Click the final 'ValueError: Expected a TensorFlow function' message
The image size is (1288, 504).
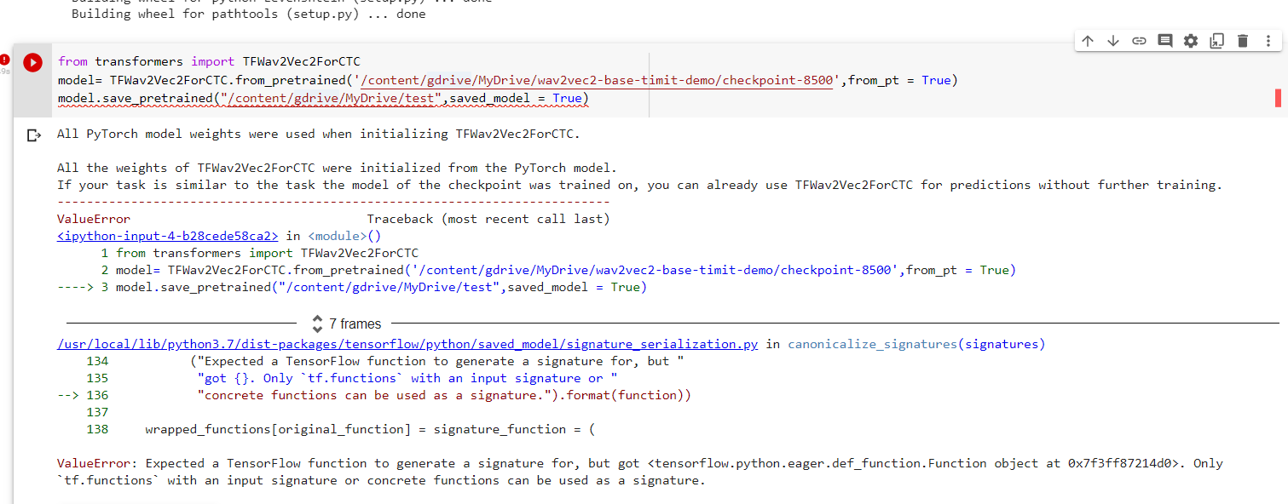click(x=639, y=472)
